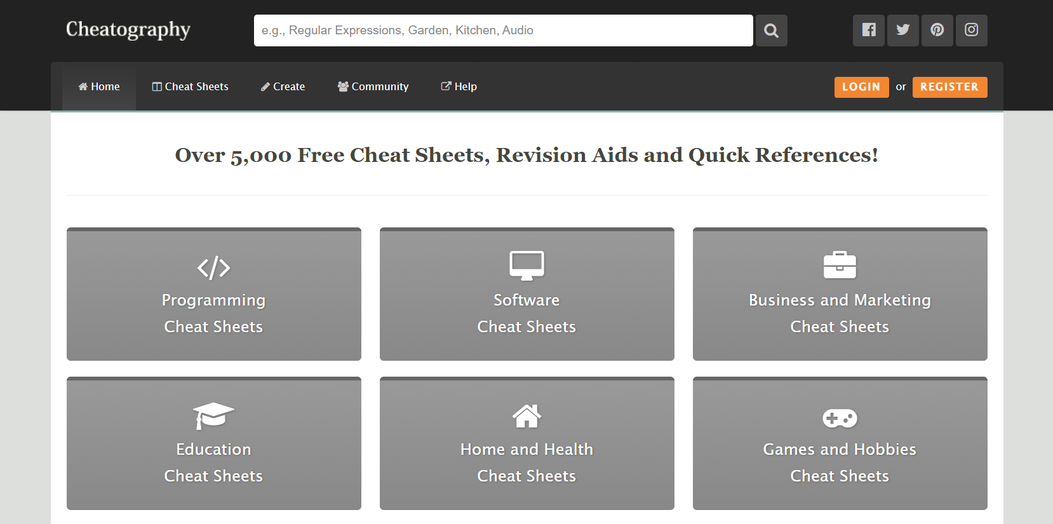
Task: Open Business and Marketing category title
Action: (x=840, y=300)
